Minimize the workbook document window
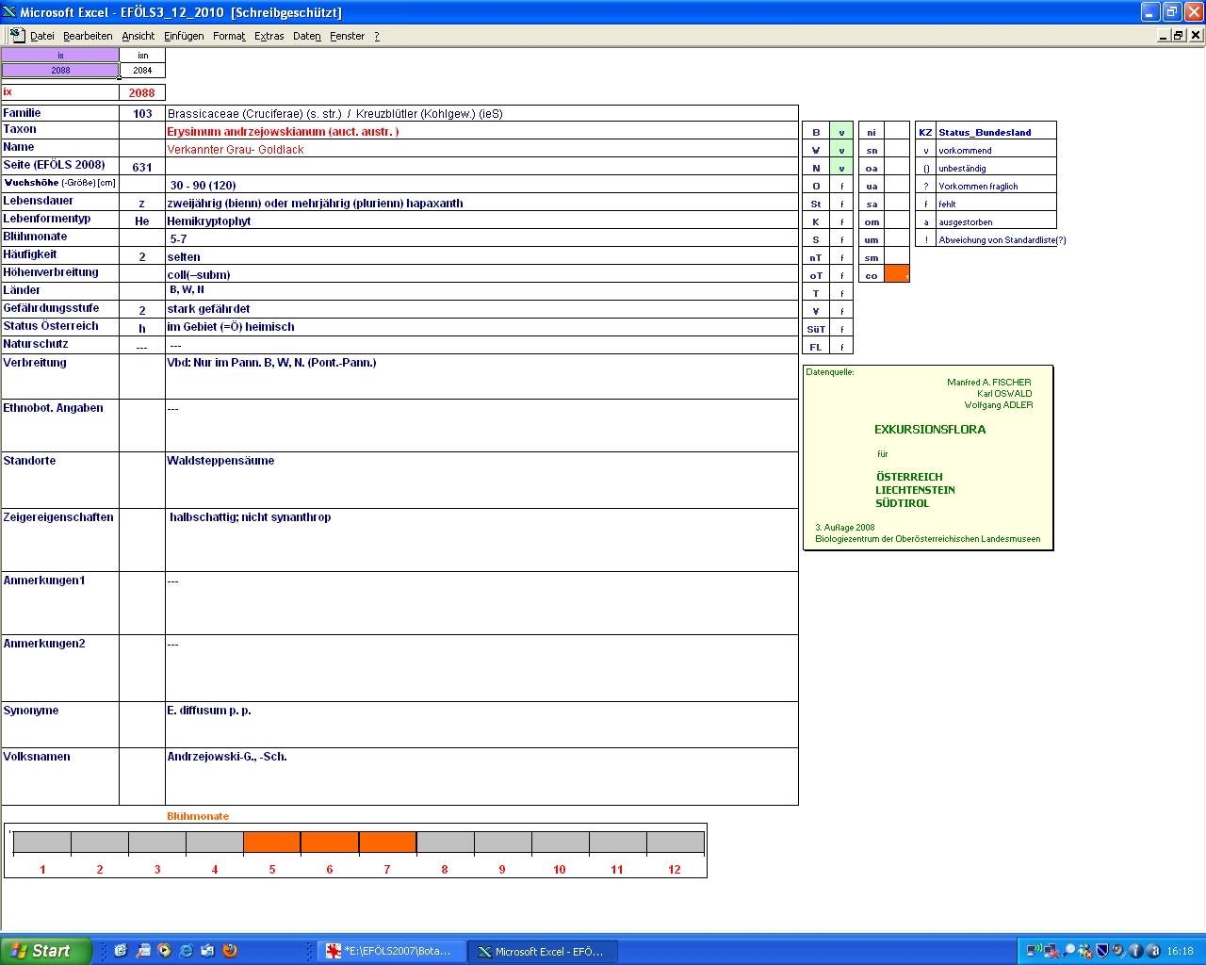Image resolution: width=1206 pixels, height=965 pixels. (x=1164, y=35)
